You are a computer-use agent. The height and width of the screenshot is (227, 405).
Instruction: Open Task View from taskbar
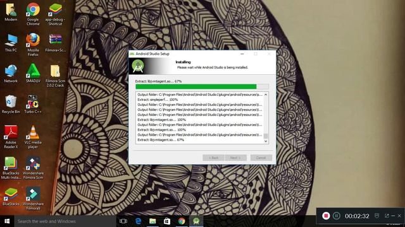[x=123, y=221]
